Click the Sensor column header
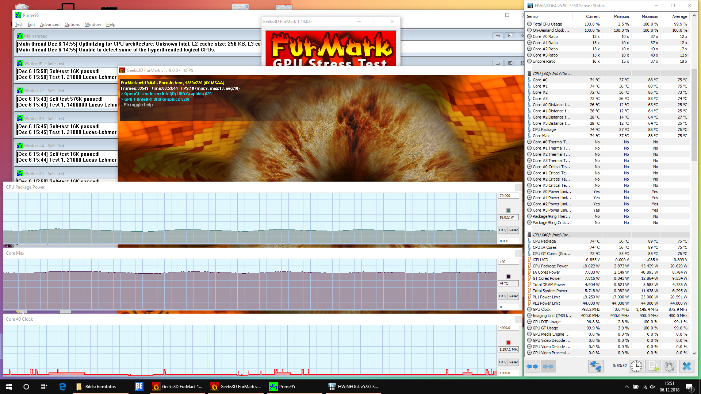701x394 pixels. (549, 16)
